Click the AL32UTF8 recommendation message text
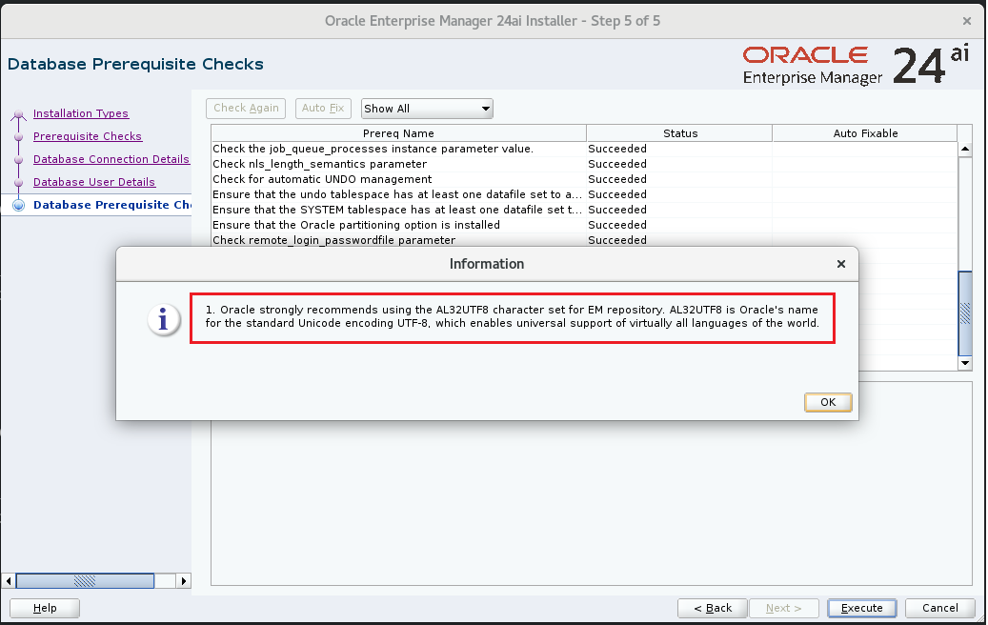This screenshot has height=625, width=988. (513, 316)
